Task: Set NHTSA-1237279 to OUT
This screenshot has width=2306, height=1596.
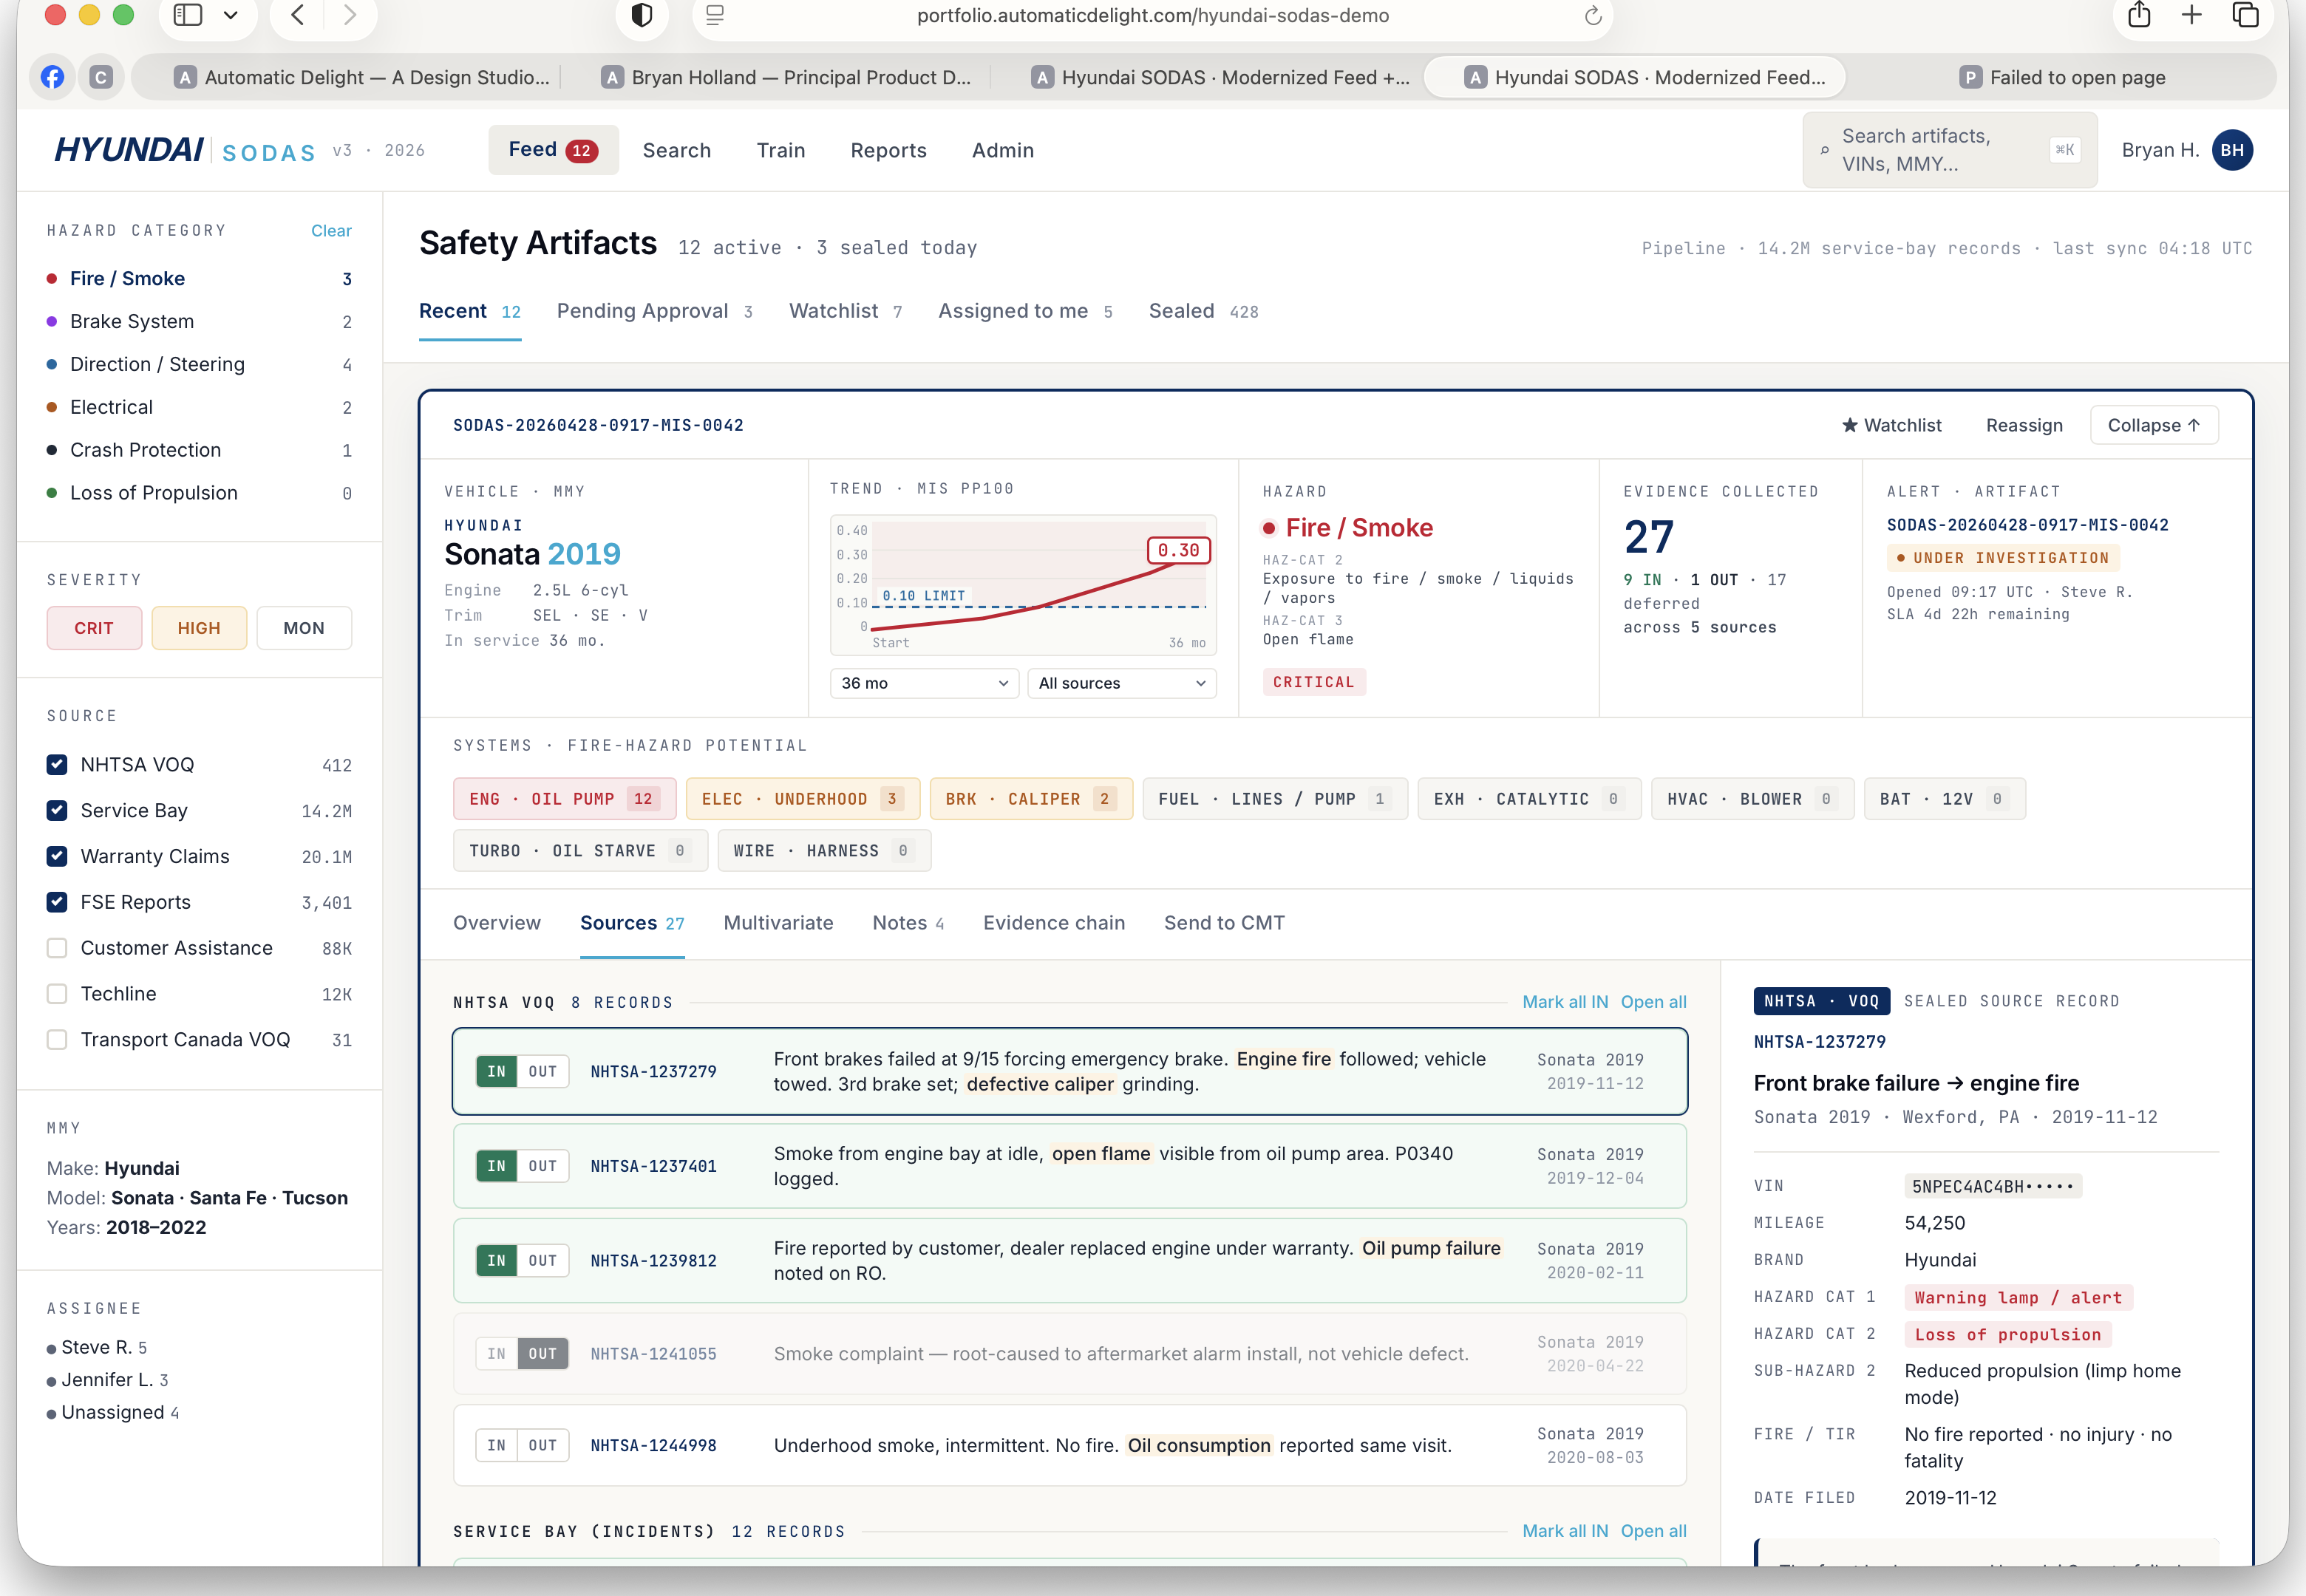Action: coord(543,1072)
